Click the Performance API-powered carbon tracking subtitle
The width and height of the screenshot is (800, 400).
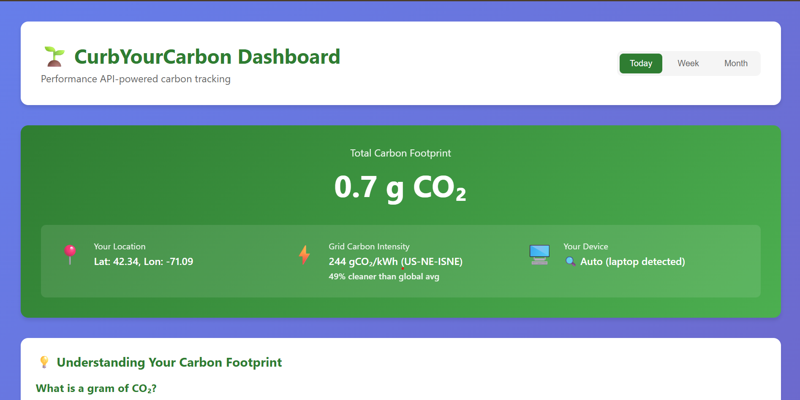click(x=136, y=79)
